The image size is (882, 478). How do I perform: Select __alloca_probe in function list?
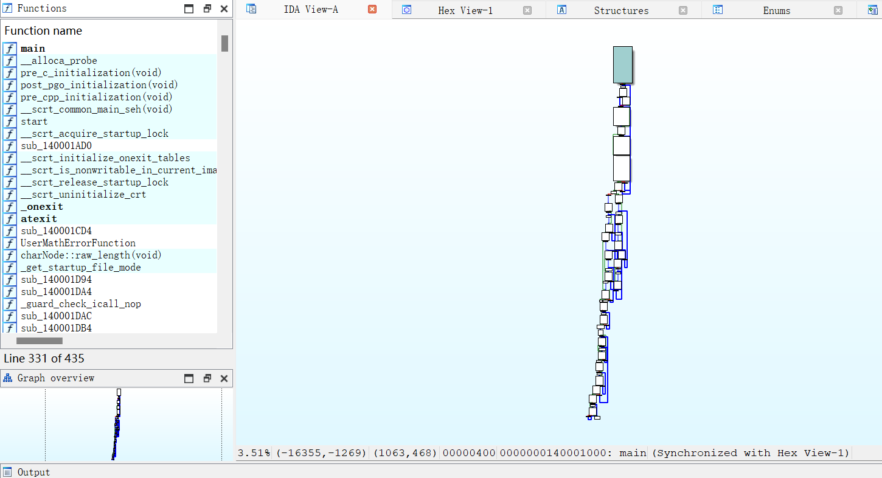[109, 61]
